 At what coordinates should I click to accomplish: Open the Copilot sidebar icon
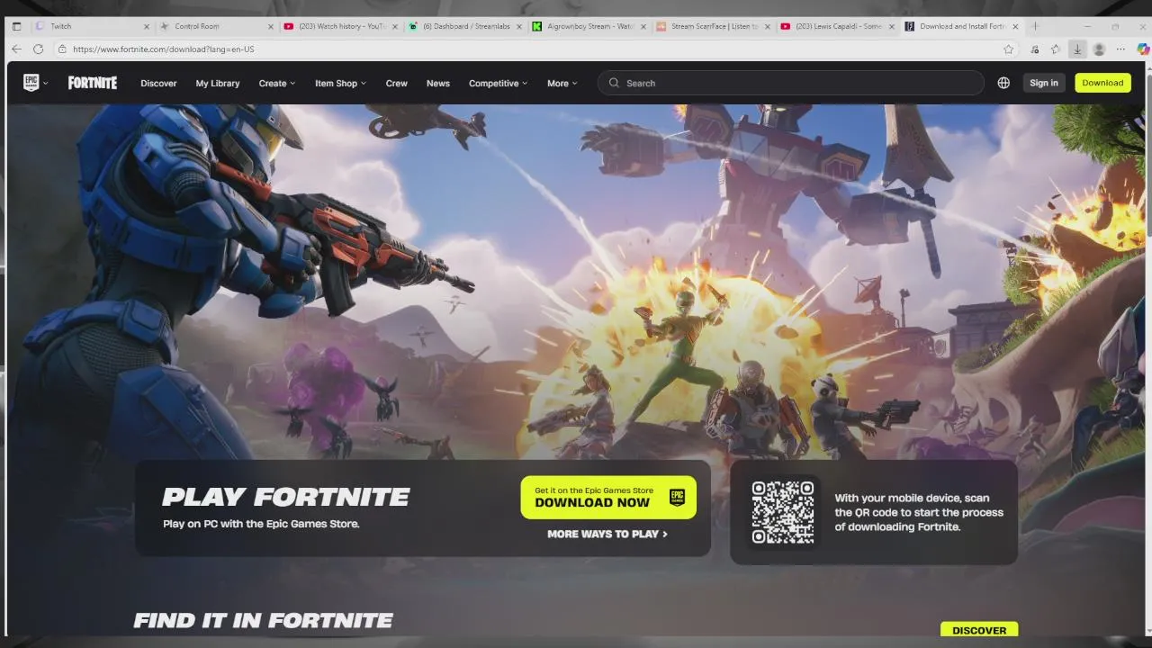click(x=1143, y=49)
